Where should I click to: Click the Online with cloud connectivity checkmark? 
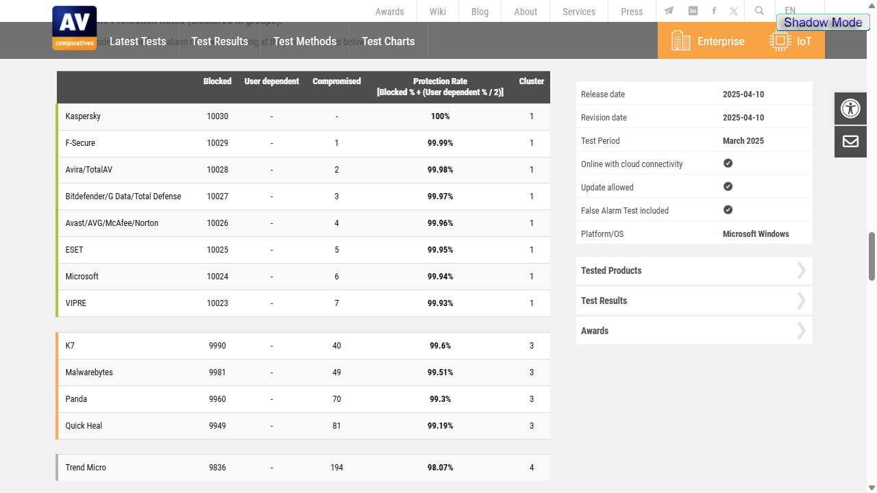728,164
